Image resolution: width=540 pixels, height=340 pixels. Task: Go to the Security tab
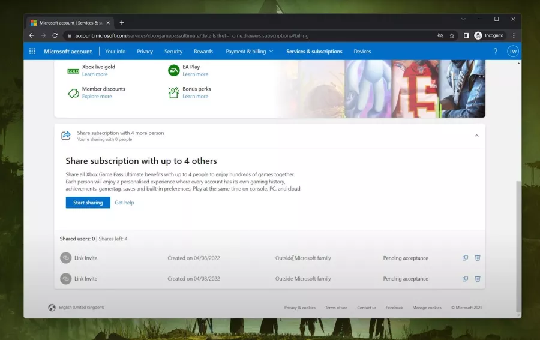click(x=173, y=52)
